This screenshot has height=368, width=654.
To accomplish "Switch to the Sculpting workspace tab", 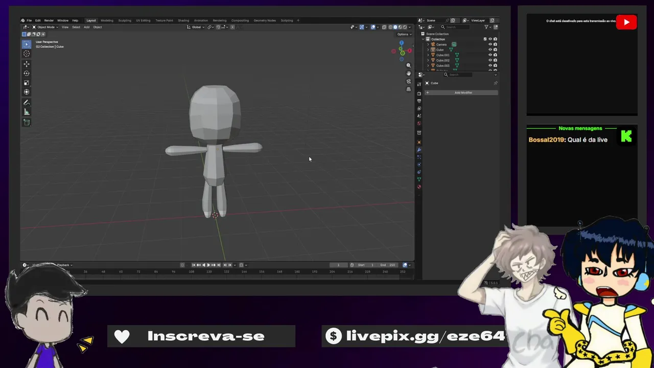I will (x=125, y=20).
